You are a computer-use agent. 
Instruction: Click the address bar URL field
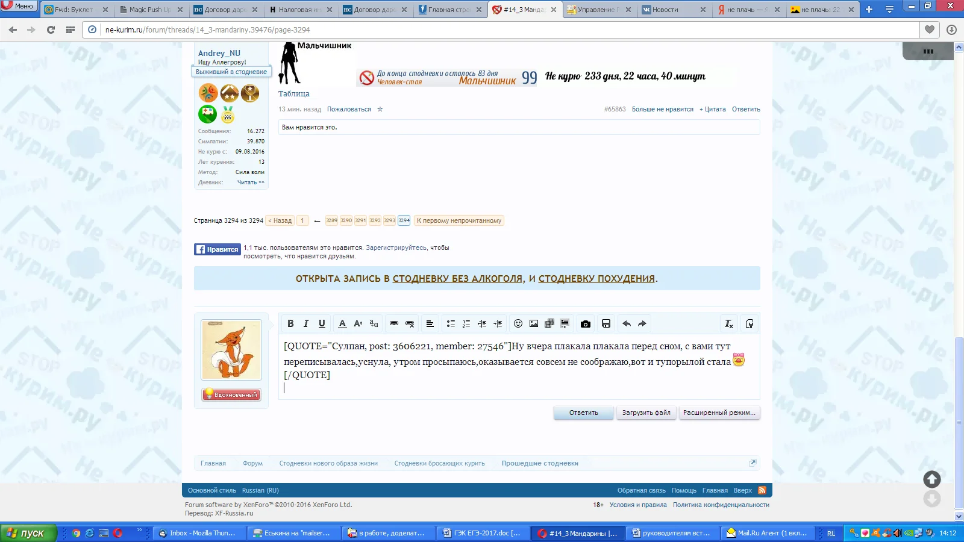point(509,30)
